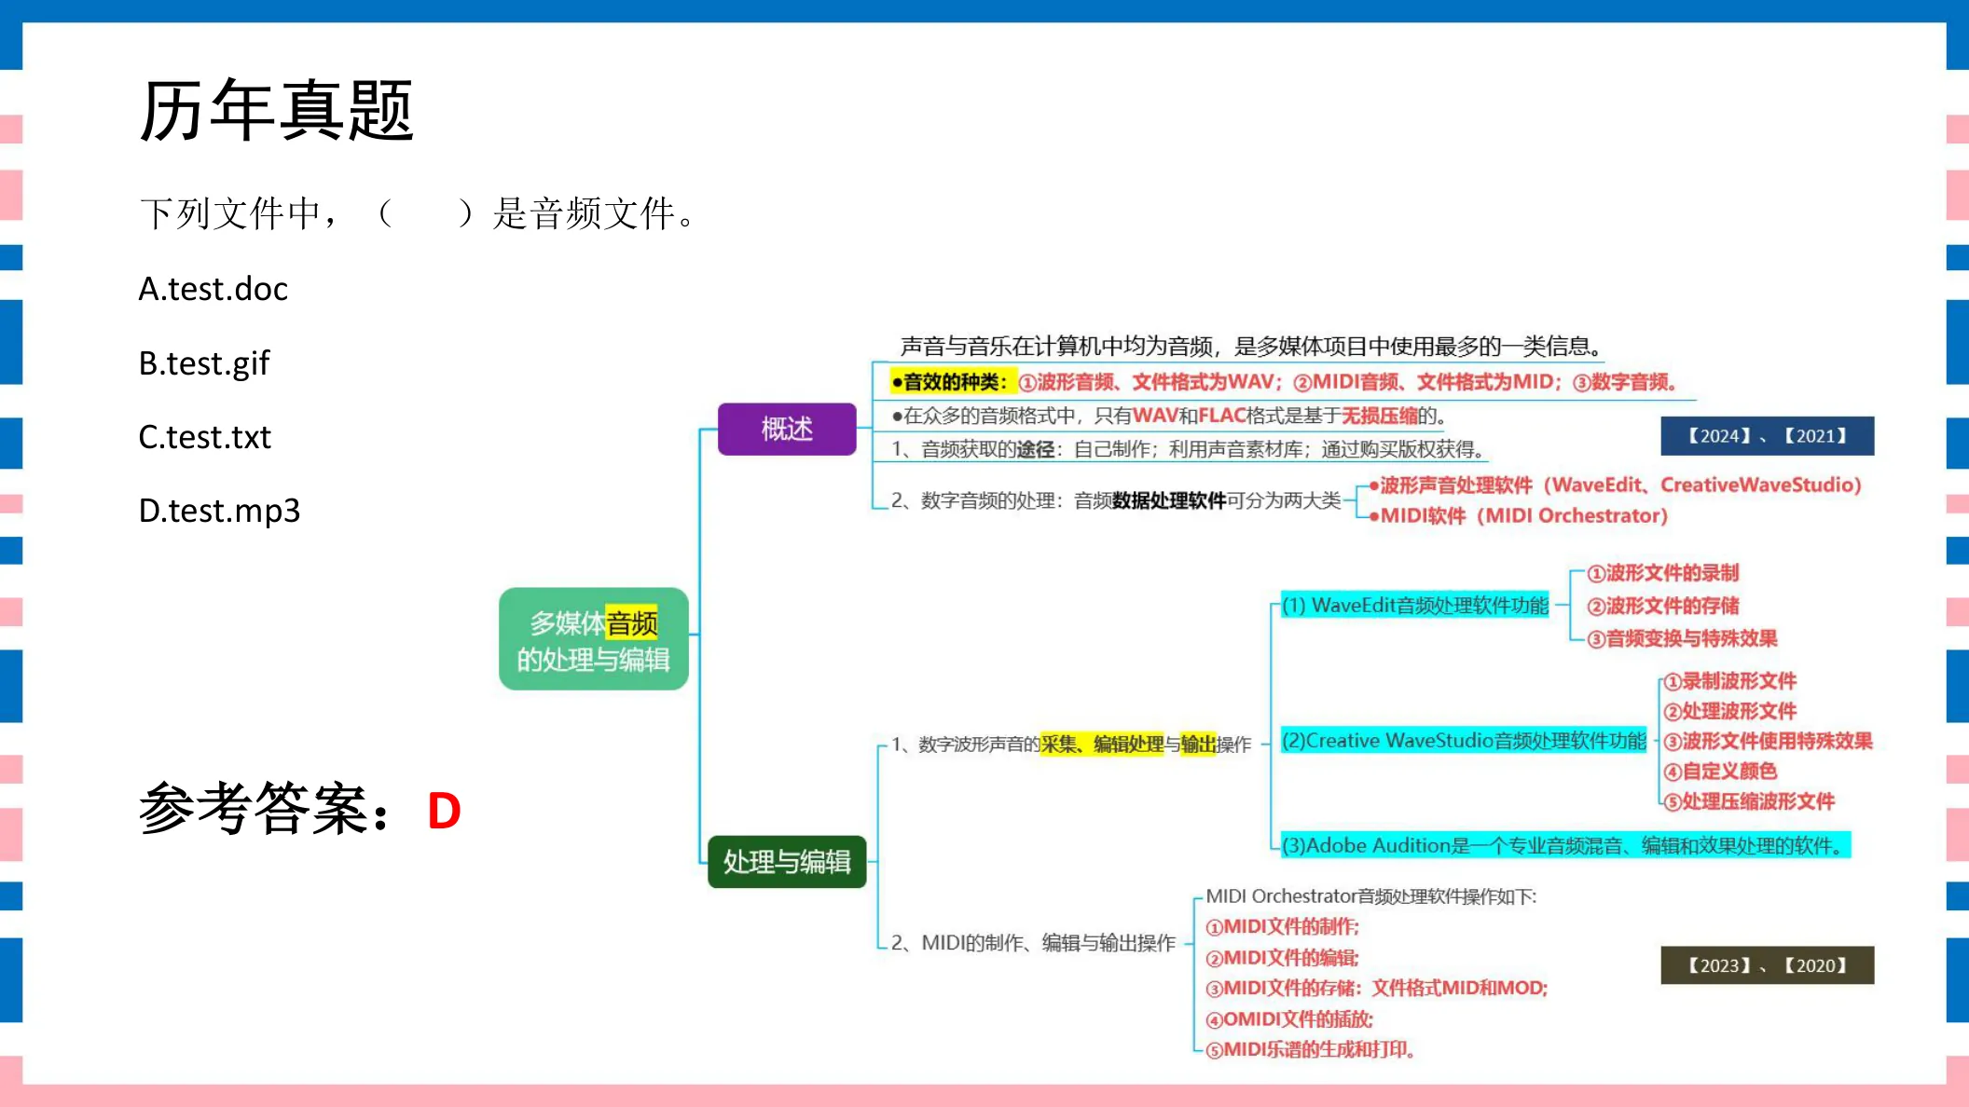This screenshot has height=1107, width=1969.
Task: Click ②处理波形文件 item
Action: pos(1730,711)
